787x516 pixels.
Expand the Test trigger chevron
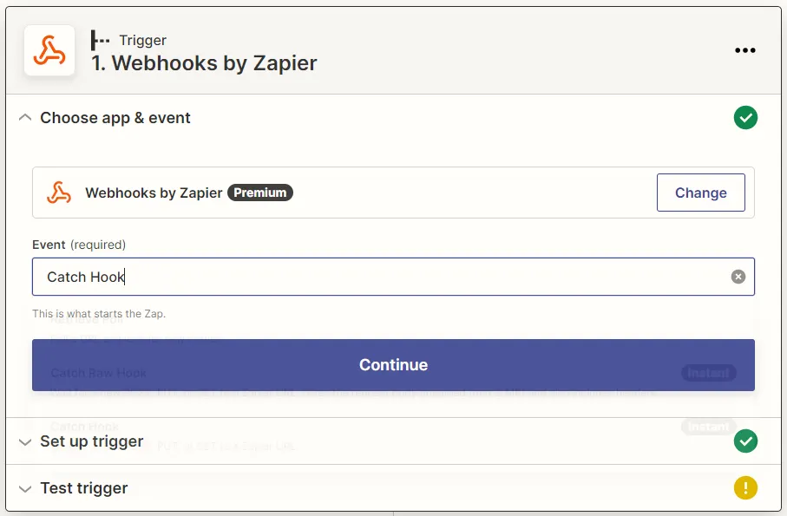click(24, 488)
